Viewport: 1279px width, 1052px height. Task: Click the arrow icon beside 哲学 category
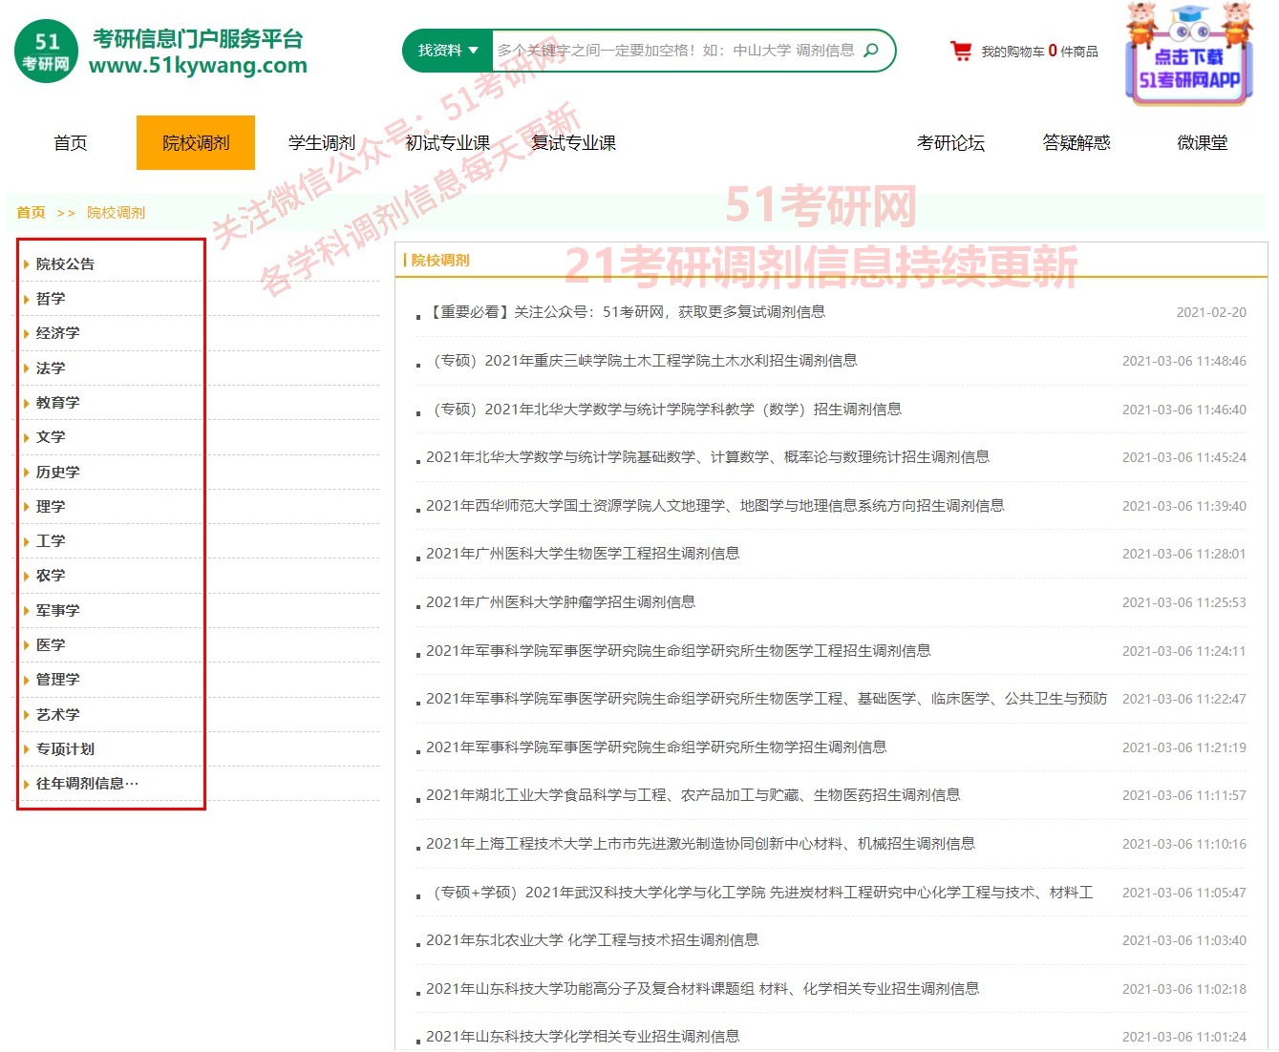[25, 298]
